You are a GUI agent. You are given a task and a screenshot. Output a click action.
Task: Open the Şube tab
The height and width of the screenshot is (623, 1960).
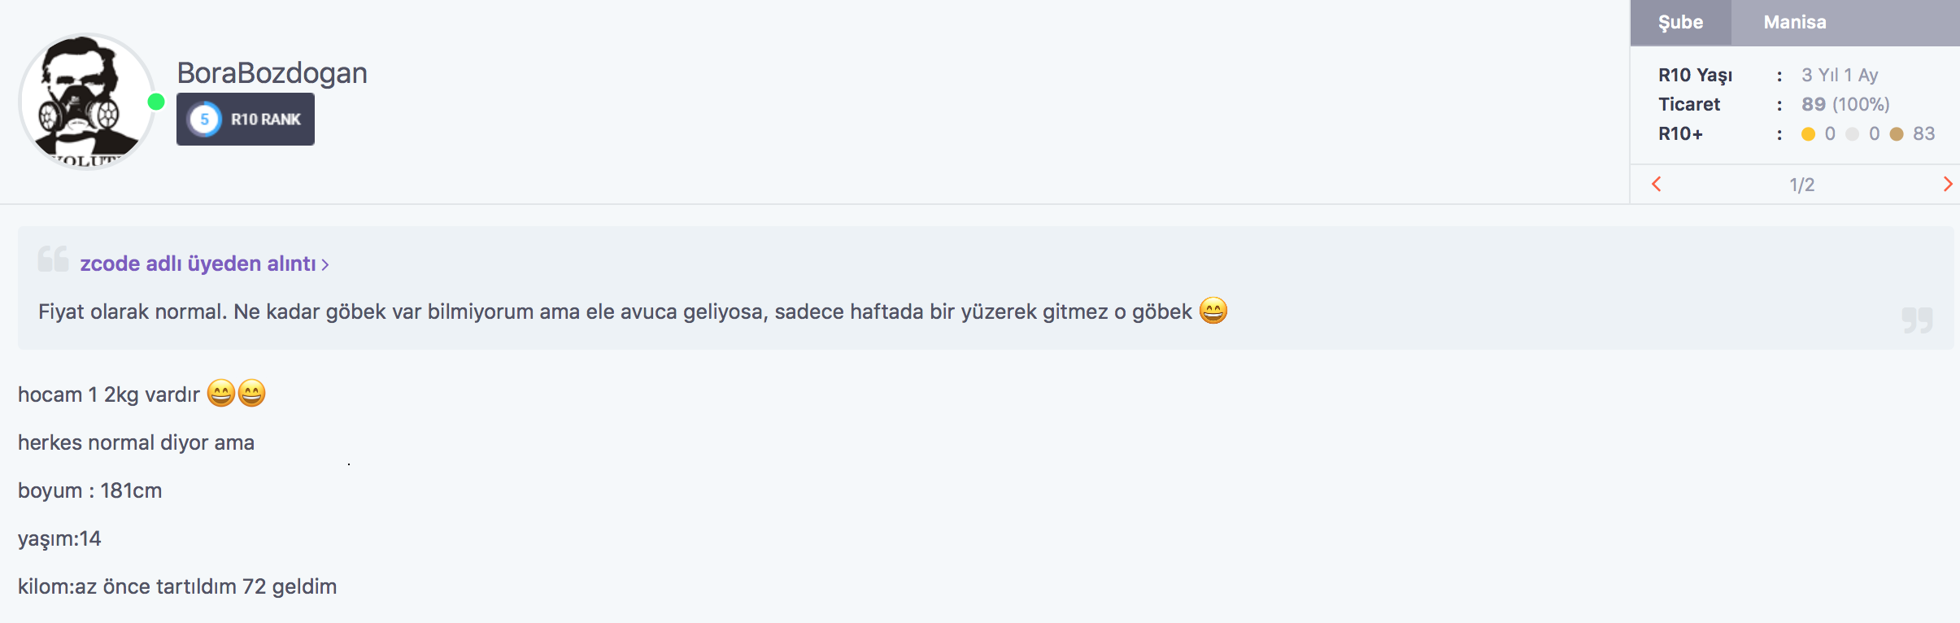(1681, 23)
